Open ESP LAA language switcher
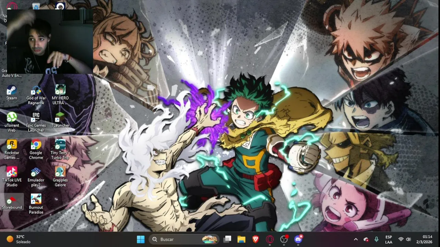This screenshot has width=440, height=247. pyautogui.click(x=389, y=239)
